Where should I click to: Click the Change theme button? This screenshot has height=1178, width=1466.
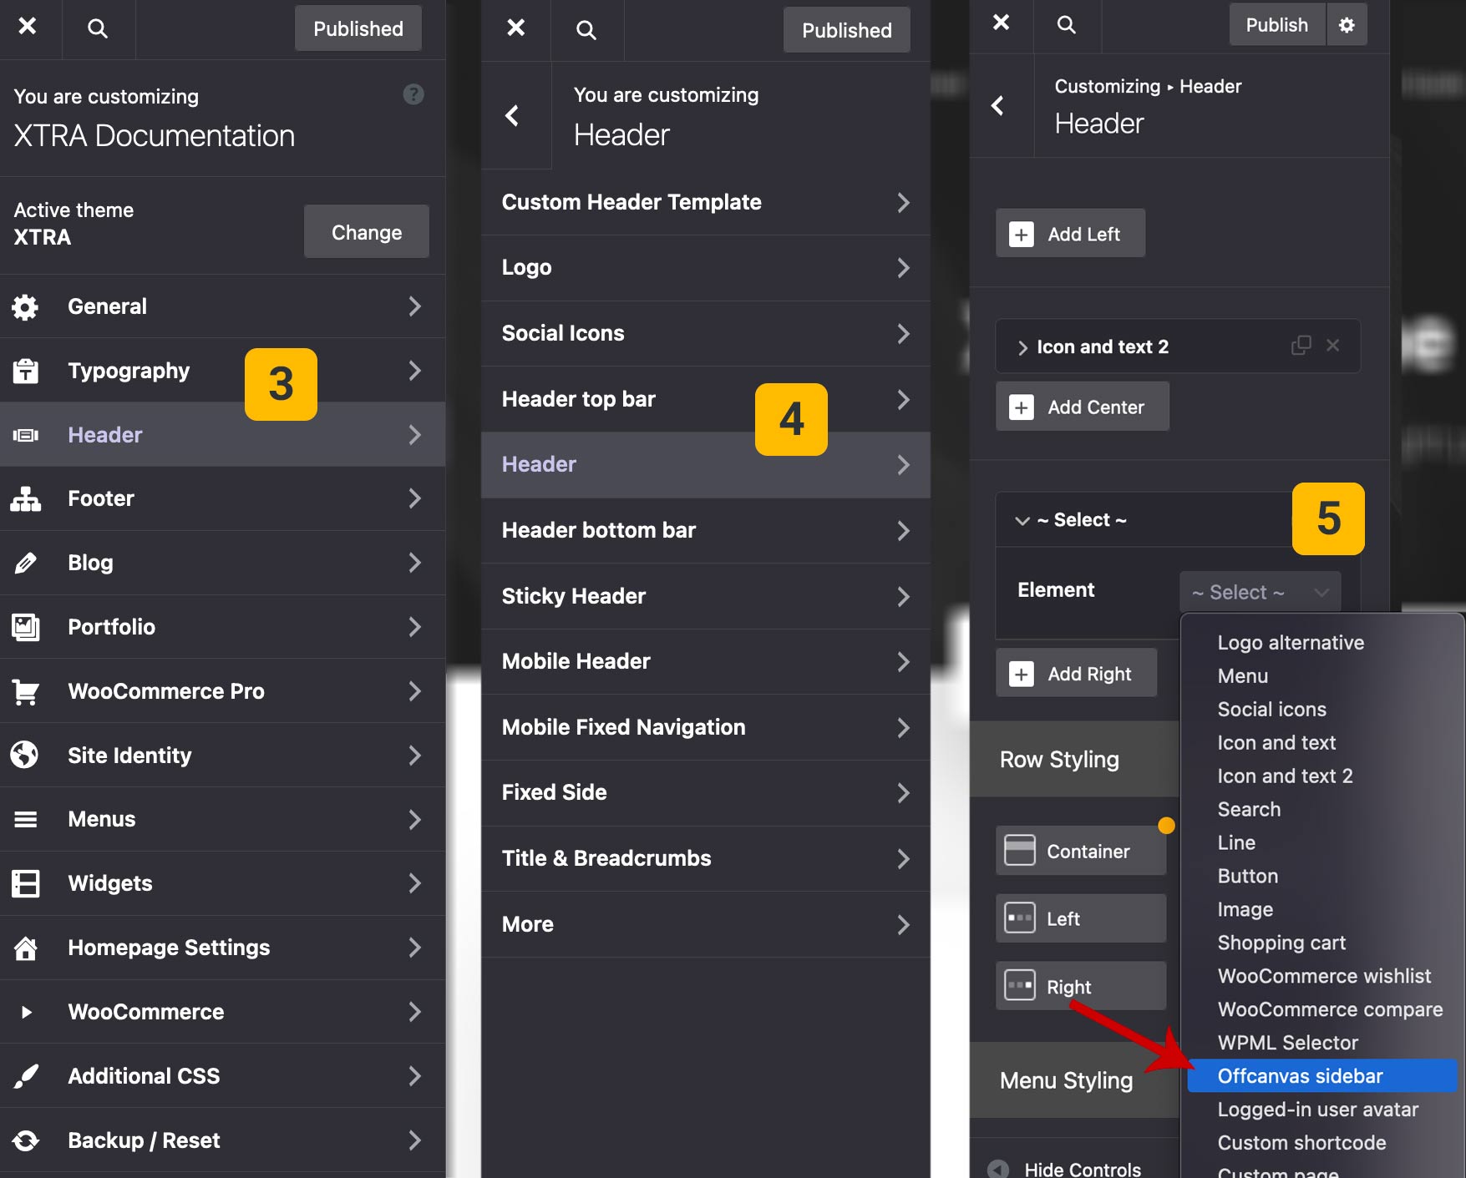[x=366, y=232]
